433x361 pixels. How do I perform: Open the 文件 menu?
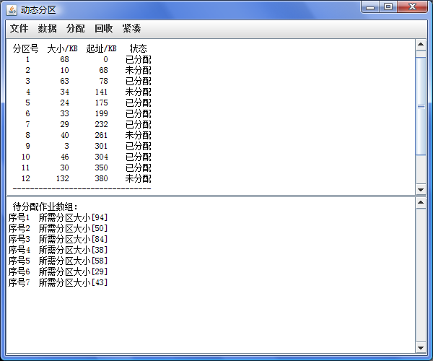[19, 29]
